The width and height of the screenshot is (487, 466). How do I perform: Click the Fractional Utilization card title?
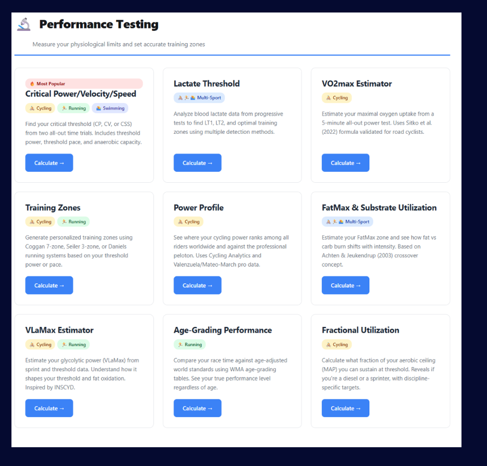pyautogui.click(x=360, y=330)
